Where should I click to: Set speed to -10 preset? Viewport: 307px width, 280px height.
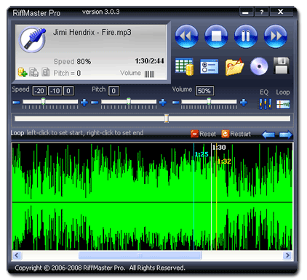click(x=55, y=91)
